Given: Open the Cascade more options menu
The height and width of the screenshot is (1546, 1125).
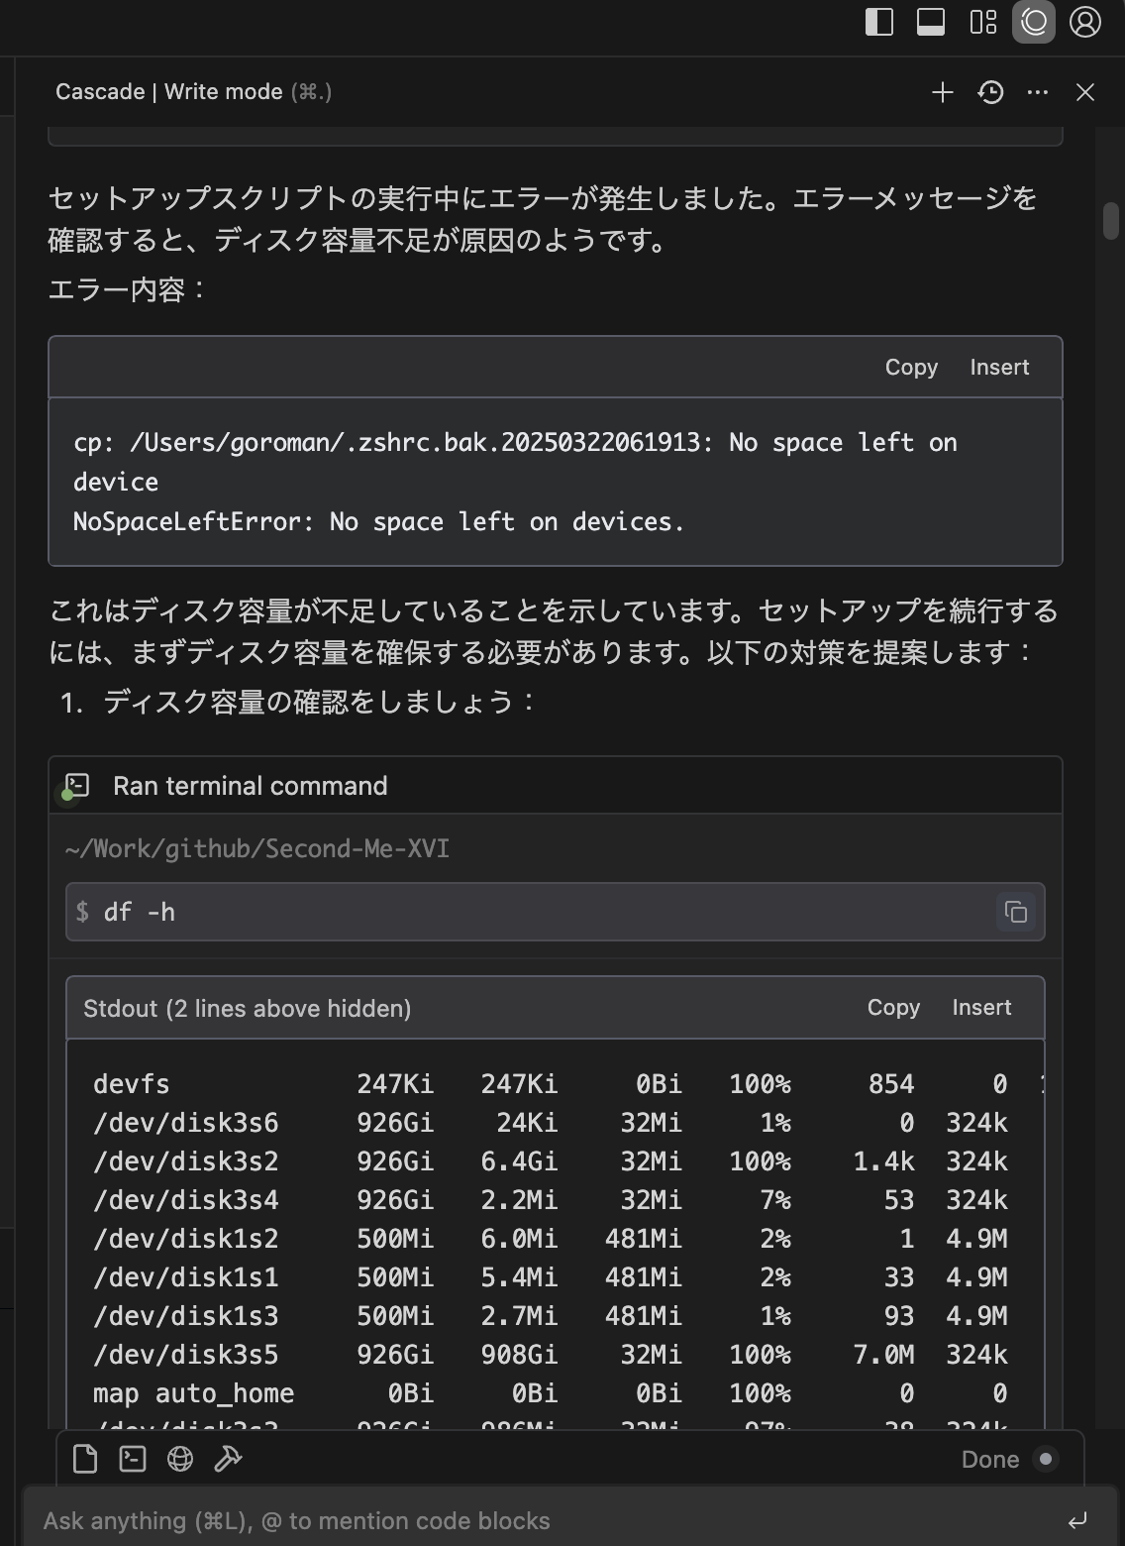Looking at the screenshot, I should (x=1038, y=92).
